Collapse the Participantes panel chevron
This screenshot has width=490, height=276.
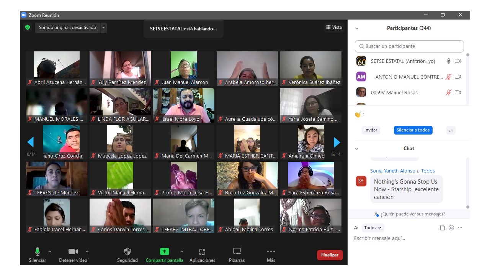tap(357, 28)
